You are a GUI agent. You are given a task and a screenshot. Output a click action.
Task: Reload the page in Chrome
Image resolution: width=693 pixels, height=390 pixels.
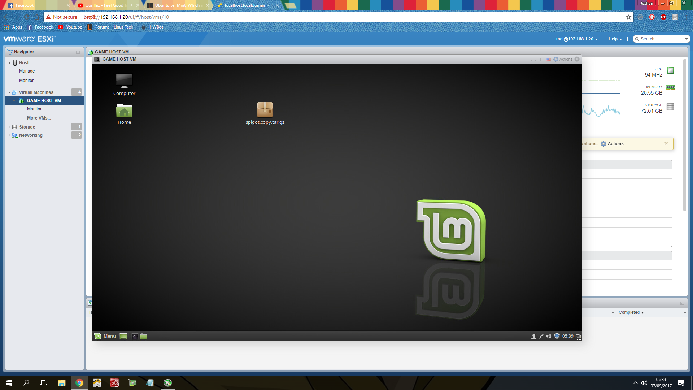(x=27, y=17)
